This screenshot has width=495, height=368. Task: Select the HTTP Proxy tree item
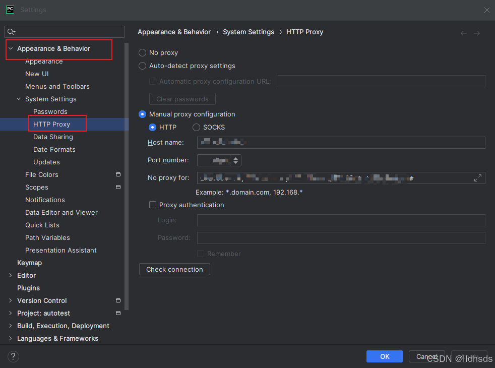point(51,125)
